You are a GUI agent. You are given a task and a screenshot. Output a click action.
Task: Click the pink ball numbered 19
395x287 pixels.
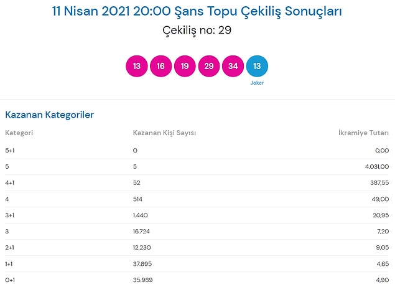(x=185, y=66)
